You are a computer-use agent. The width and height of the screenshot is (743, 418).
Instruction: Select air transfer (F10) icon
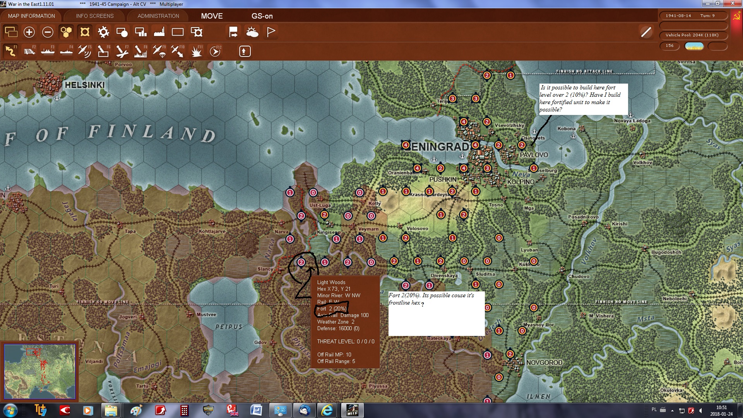178,51
